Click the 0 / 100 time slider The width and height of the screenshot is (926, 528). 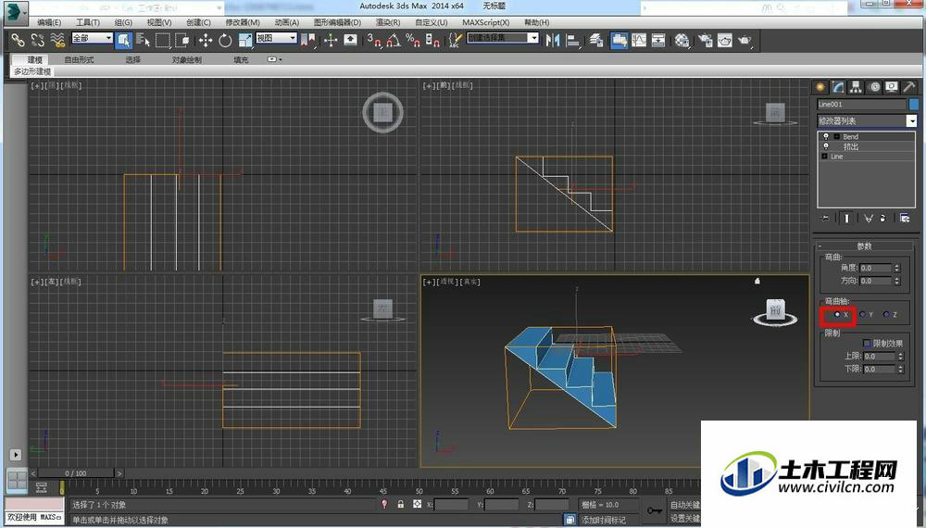(76, 473)
